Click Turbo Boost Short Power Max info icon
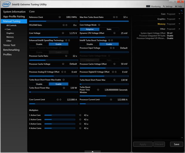Image resolution: width=185 pixels, height=153 pixels. coord(114,80)
